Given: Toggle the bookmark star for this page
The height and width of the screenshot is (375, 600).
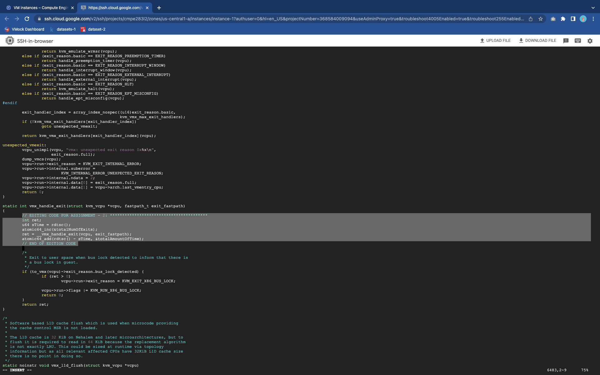Looking at the screenshot, I should (x=541, y=19).
